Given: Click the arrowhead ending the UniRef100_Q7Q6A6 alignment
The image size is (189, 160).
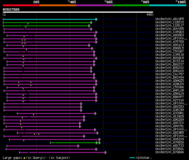Looking at the screenshot, I should [x=106, y=153].
